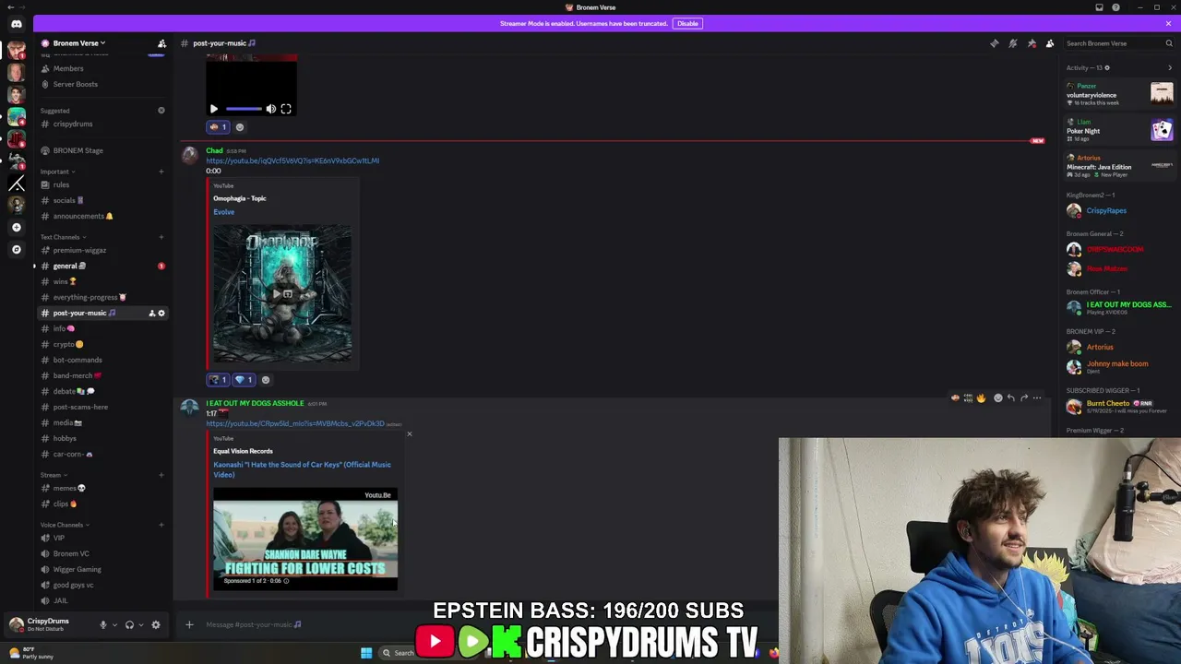This screenshot has width=1181, height=664.
Task: Click the volume icon on video player
Action: (x=270, y=109)
